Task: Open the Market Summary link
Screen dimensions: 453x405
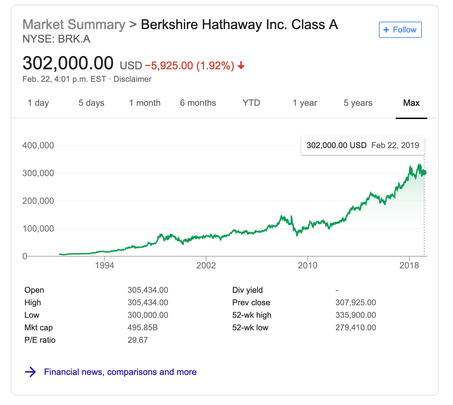Action: coord(74,25)
